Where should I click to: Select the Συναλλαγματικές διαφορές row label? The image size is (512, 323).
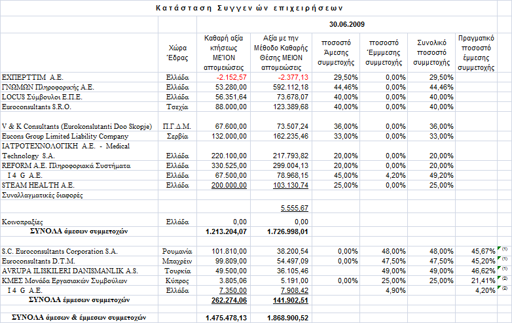pos(43,195)
